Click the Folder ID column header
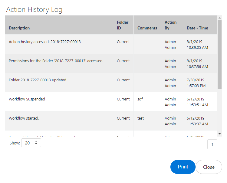Image resolution: width=227 pixels, height=183 pixels. tap(123, 25)
